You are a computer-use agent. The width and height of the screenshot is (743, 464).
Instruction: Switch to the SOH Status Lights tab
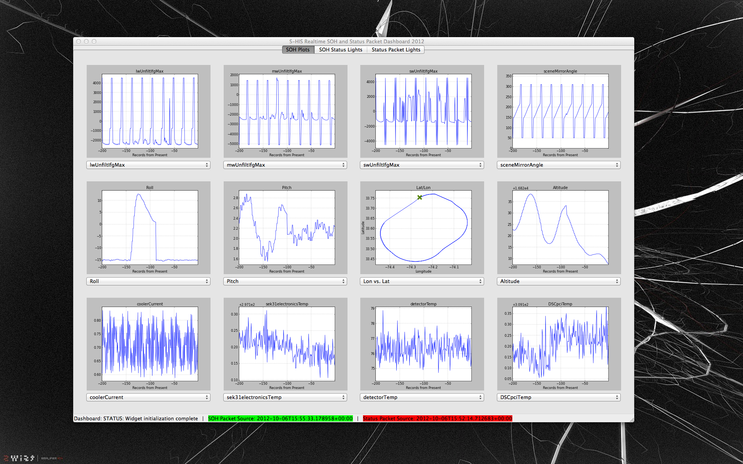[341, 49]
